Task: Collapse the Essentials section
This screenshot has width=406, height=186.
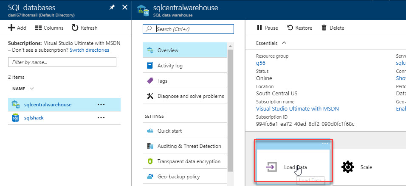Action: [x=284, y=43]
